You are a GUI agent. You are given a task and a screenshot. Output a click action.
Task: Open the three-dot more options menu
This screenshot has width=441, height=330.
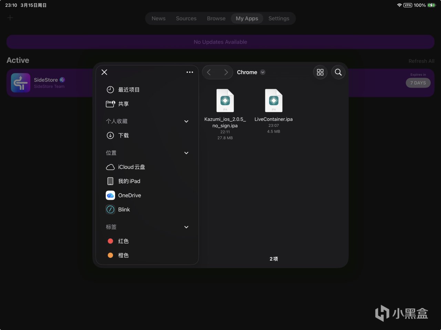pos(189,72)
